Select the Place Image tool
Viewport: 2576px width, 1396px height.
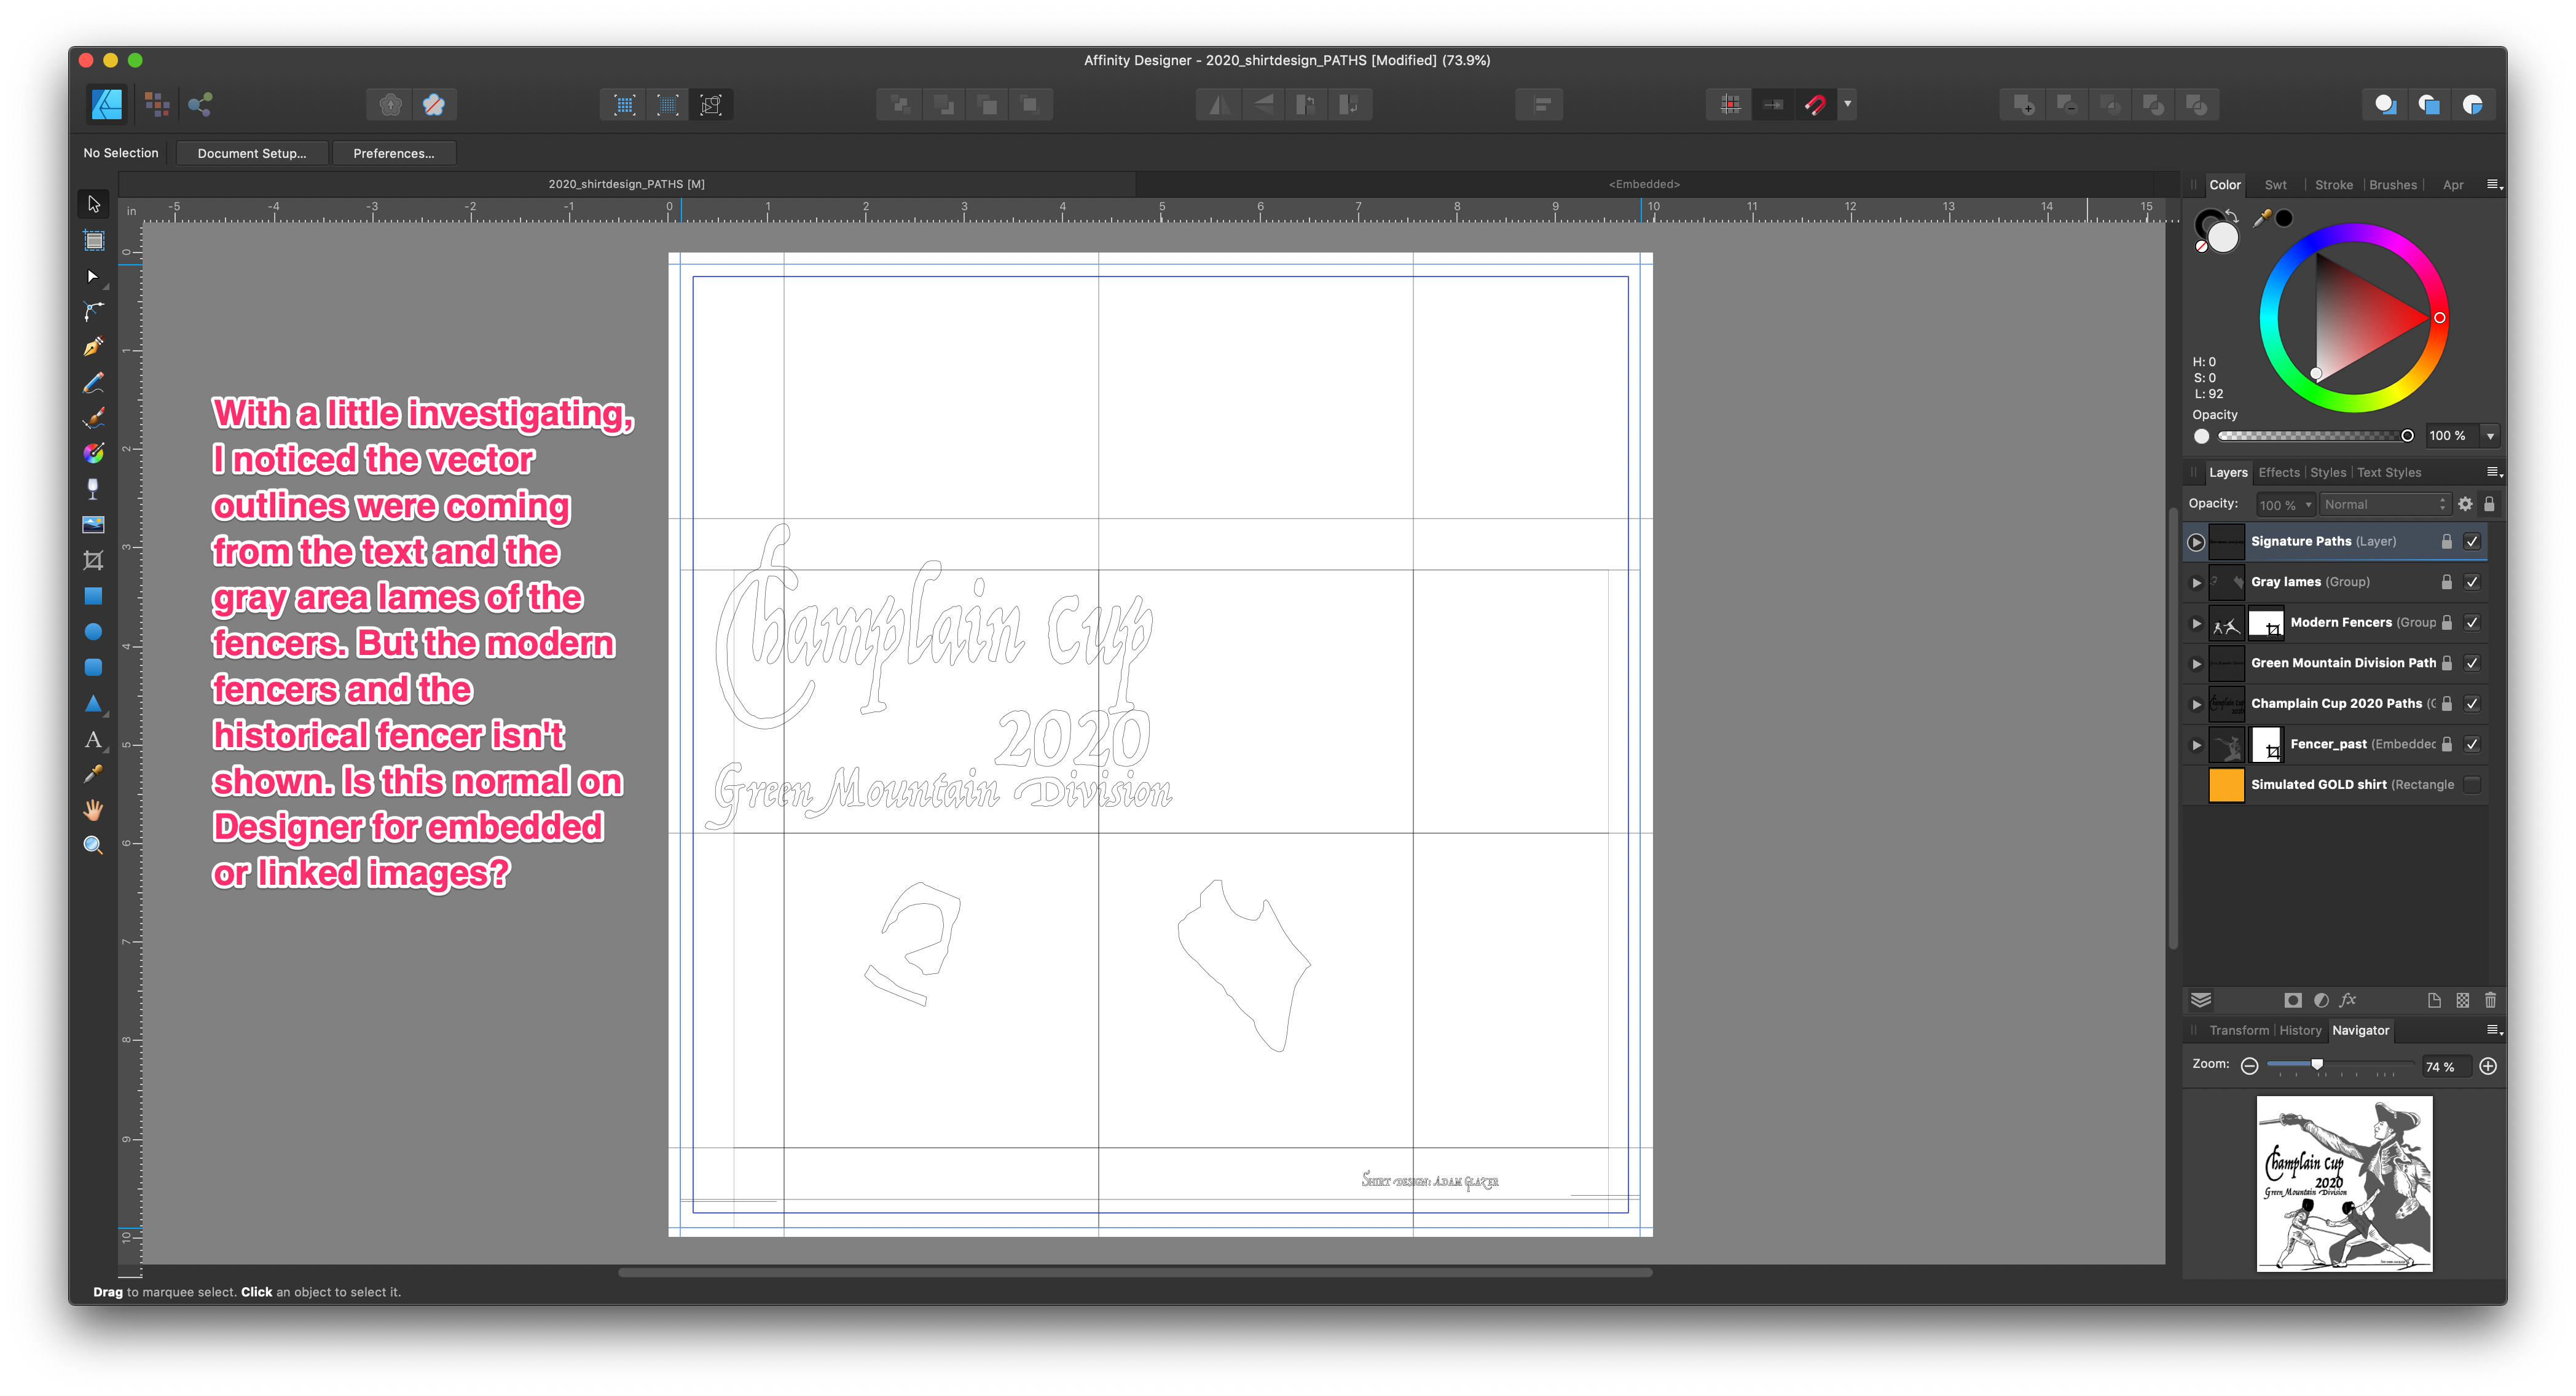93,525
